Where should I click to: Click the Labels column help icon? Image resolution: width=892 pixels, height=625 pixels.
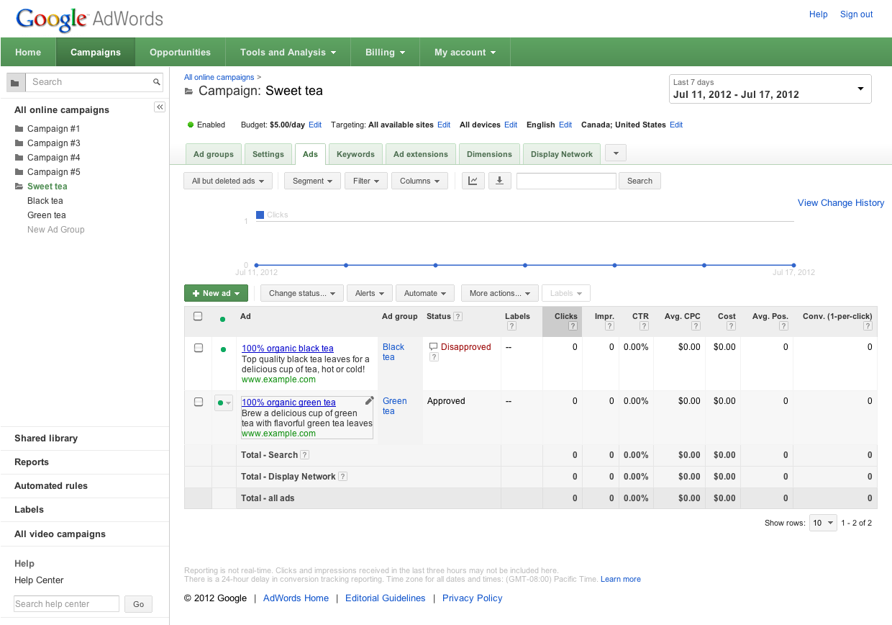click(x=511, y=326)
